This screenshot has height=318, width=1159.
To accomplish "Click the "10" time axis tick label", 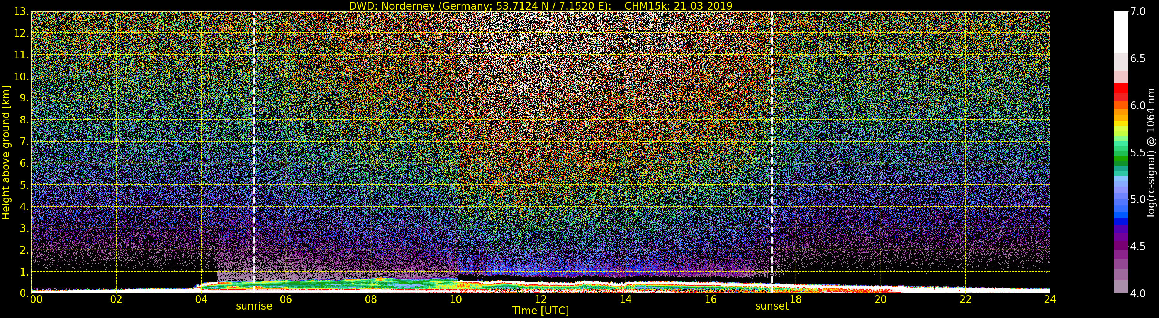I will coord(456,299).
